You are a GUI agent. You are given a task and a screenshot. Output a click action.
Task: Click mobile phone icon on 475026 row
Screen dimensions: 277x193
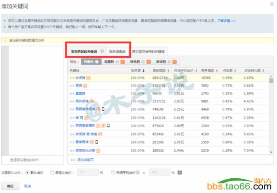pyautogui.click(x=108, y=125)
